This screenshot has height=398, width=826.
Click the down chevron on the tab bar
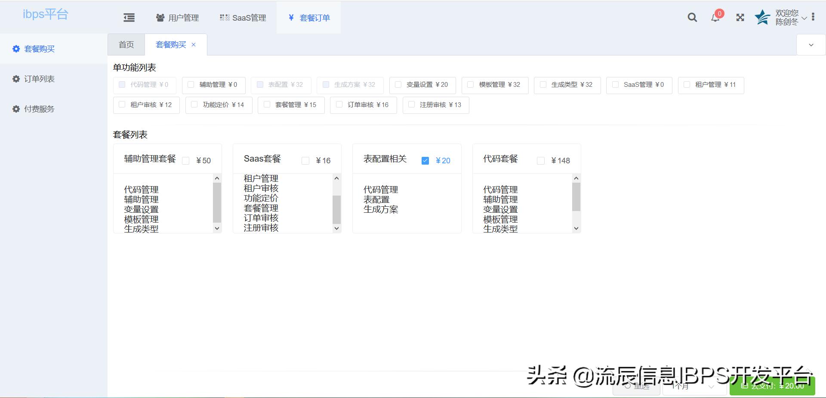[x=811, y=45]
